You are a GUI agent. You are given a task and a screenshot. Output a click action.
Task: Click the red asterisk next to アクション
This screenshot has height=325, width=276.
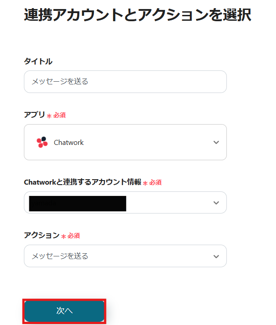tap(64, 237)
